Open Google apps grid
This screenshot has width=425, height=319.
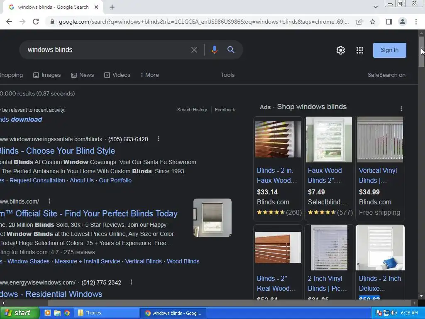360,50
